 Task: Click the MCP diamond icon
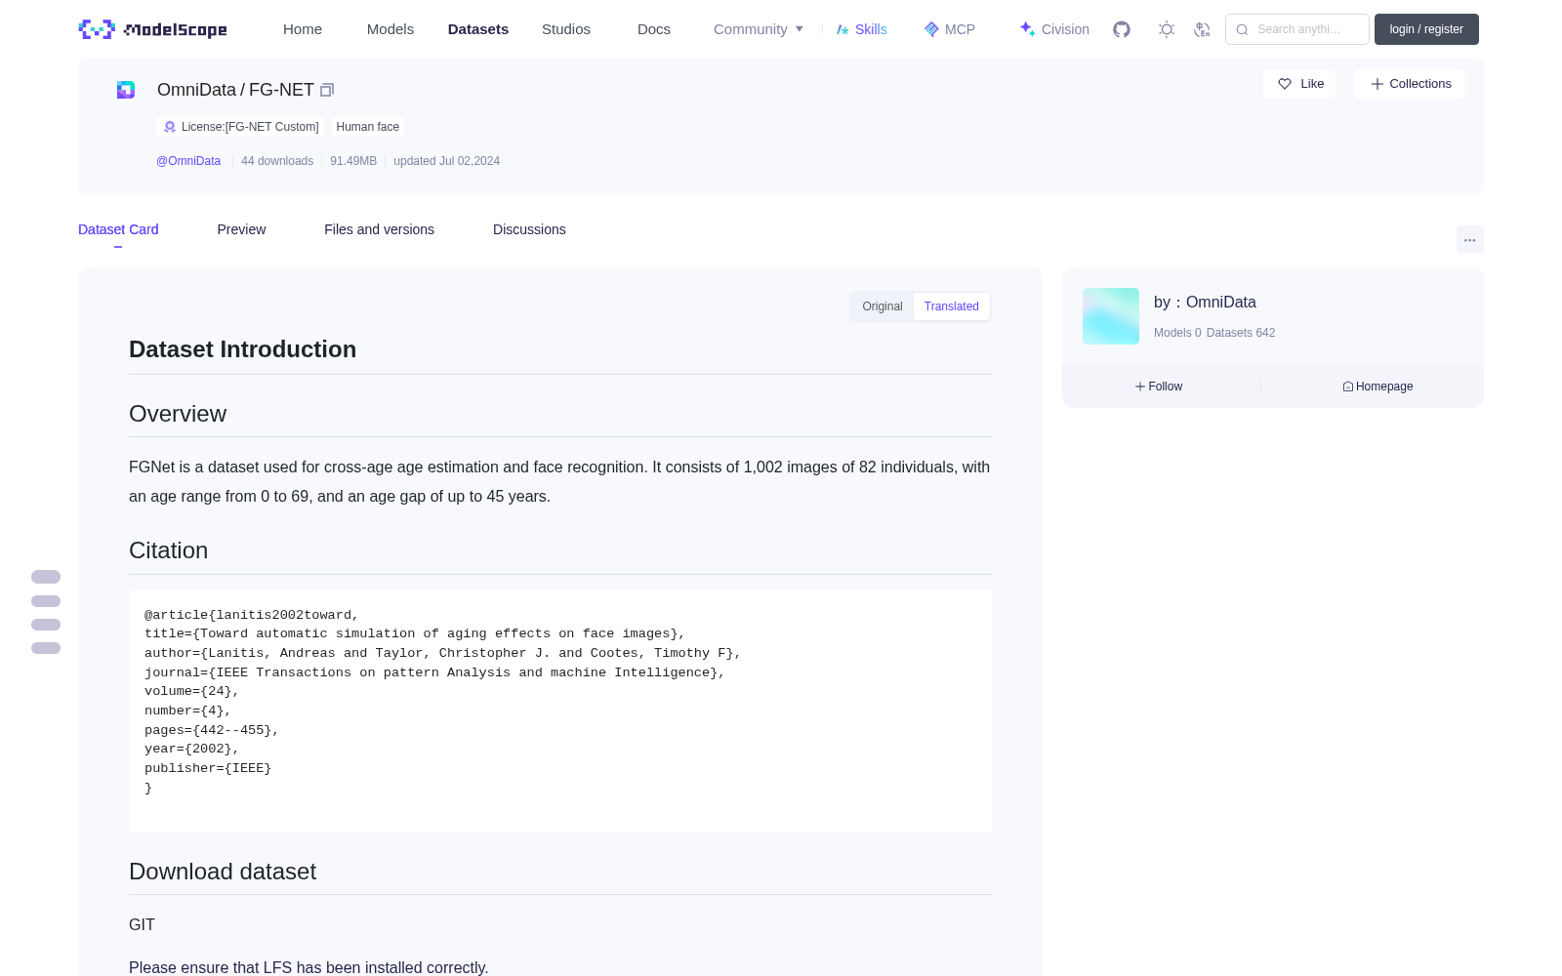pyautogui.click(x=931, y=29)
